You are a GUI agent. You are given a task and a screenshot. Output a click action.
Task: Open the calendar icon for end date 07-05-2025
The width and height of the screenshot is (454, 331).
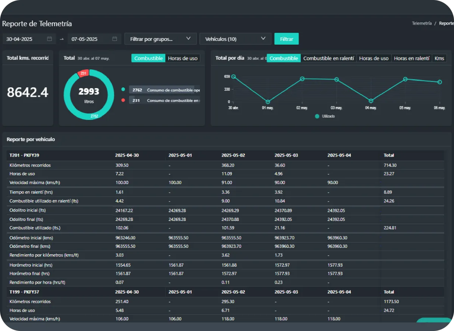click(115, 39)
